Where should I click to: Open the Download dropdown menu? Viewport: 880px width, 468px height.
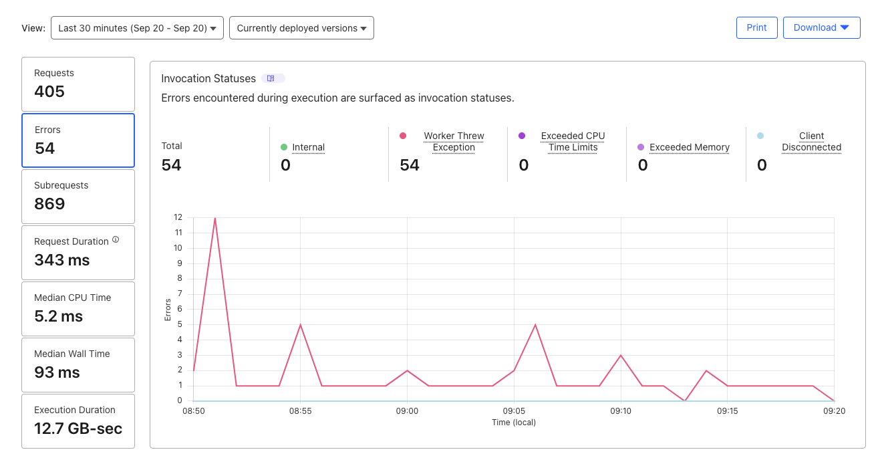(821, 27)
